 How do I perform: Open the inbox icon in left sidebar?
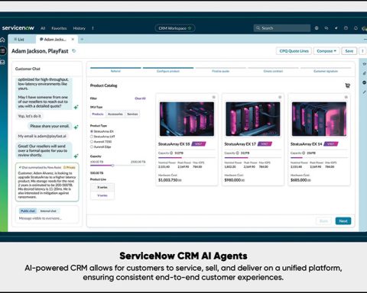coord(2,62)
